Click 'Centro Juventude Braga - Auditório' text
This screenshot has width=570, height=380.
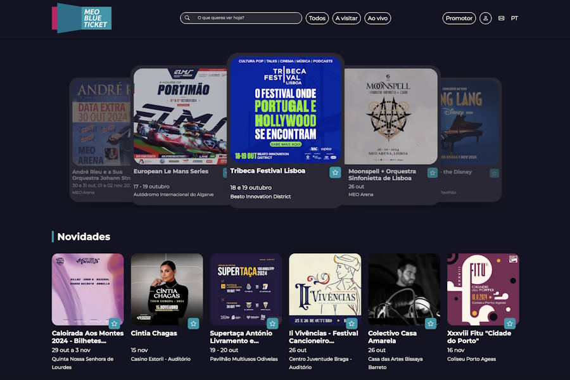pos(320,363)
